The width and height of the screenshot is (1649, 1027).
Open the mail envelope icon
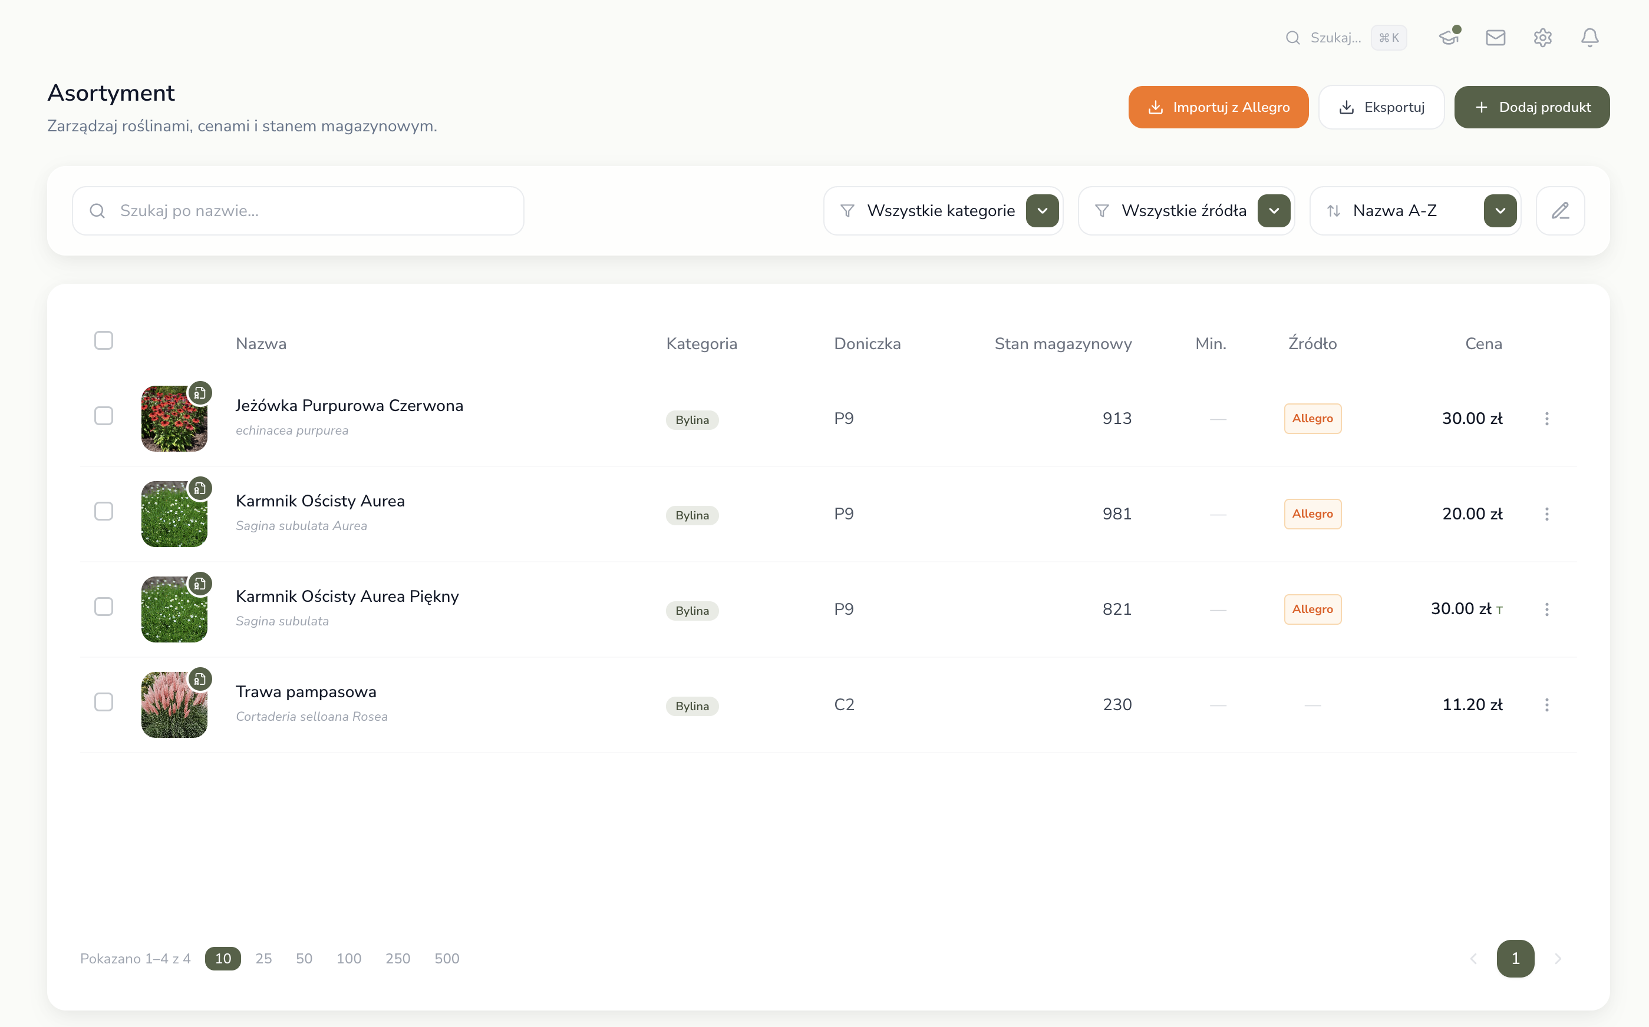(1495, 37)
